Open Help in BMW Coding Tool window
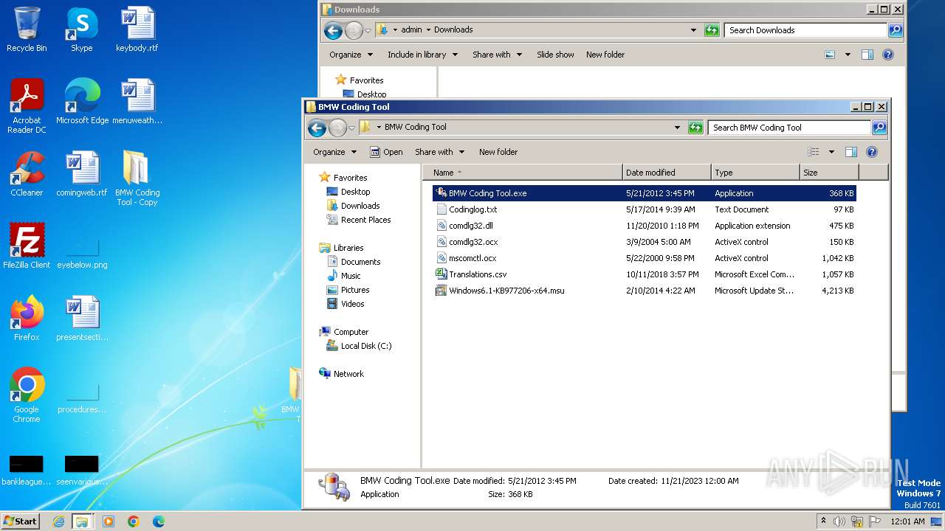Screen dimensions: 945x531 872,152
